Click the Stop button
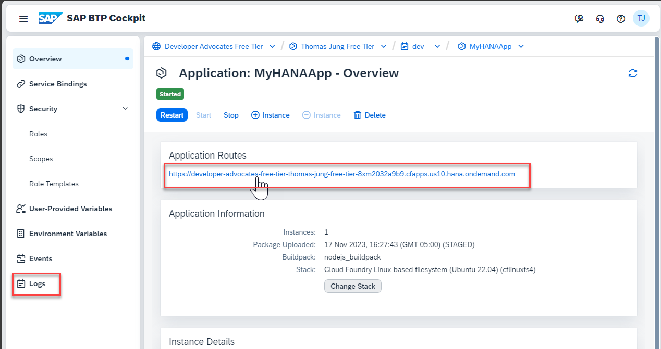661x349 pixels. (x=231, y=115)
